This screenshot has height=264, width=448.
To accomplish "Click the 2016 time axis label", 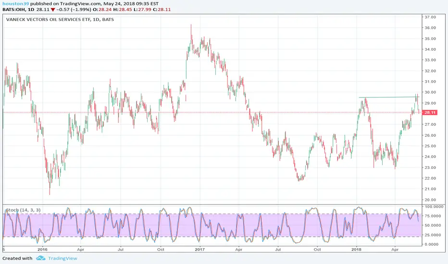I will pos(43,250).
